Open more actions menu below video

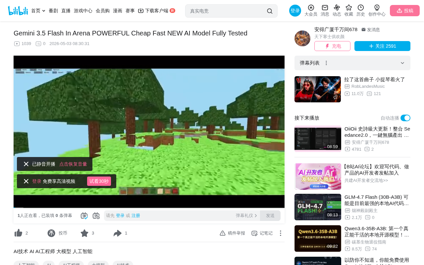coord(281,233)
